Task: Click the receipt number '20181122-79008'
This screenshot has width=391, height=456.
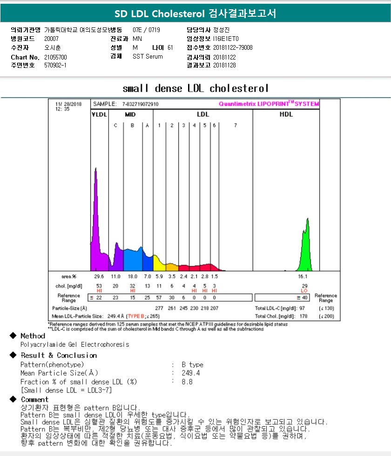Action: (233, 47)
